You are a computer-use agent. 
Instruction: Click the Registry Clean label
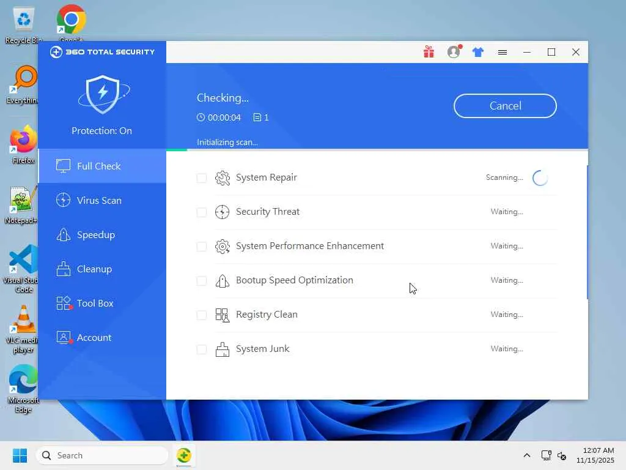[x=267, y=315]
